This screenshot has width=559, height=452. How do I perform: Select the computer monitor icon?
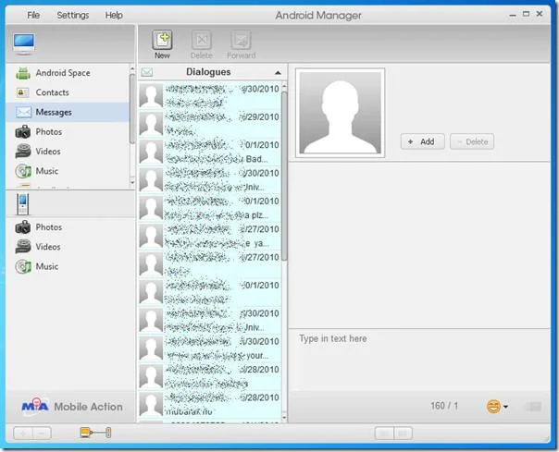click(x=23, y=43)
